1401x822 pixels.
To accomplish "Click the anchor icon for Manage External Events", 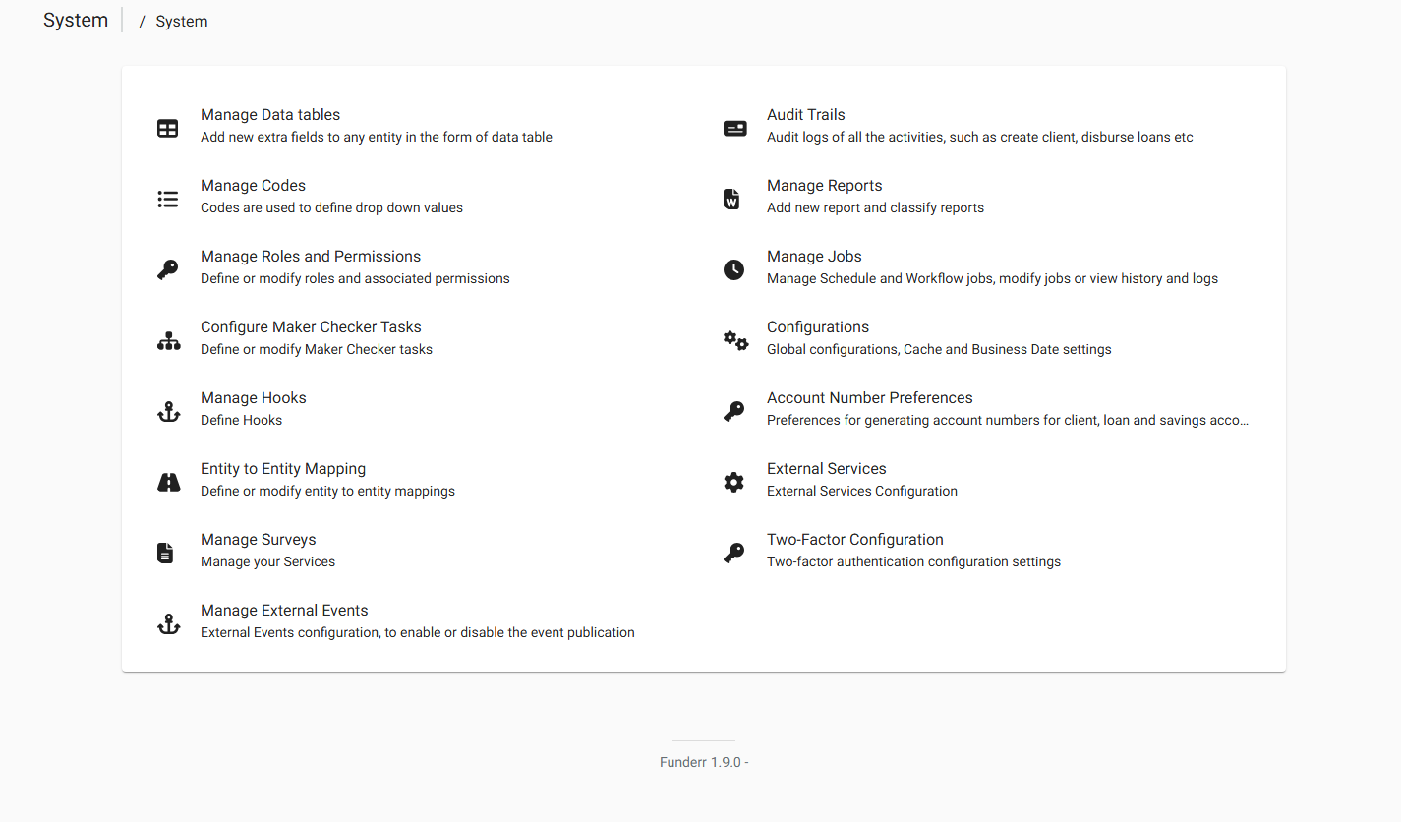I will 168,622.
